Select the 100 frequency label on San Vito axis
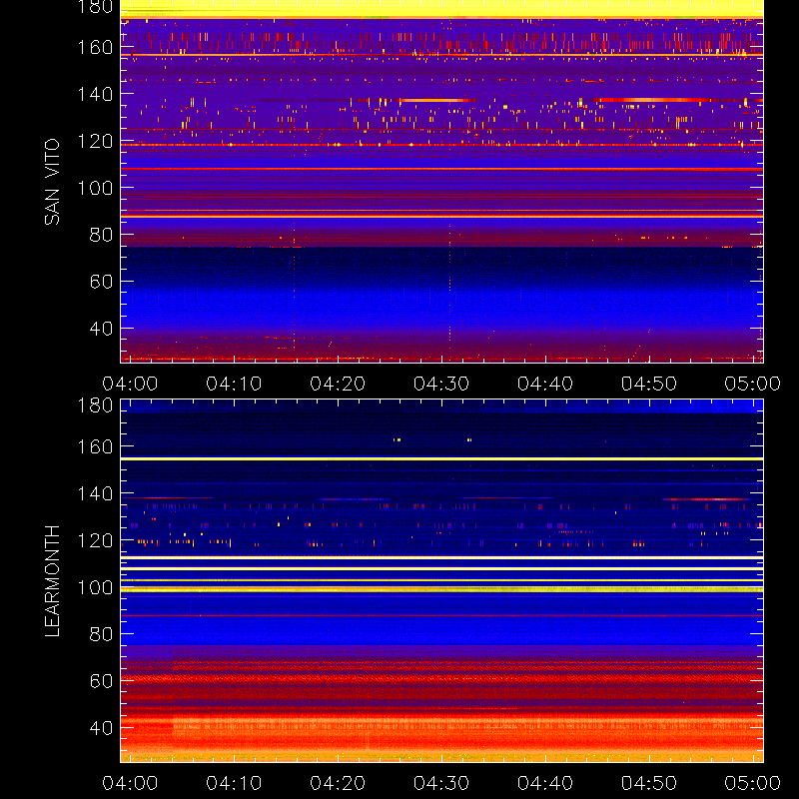Screen dimensions: 799x799 95,188
